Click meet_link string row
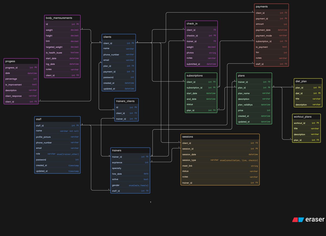The width and height of the screenshot is (326, 236). click(220, 166)
